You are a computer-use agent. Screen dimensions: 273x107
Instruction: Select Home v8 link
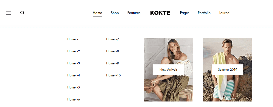(113, 51)
